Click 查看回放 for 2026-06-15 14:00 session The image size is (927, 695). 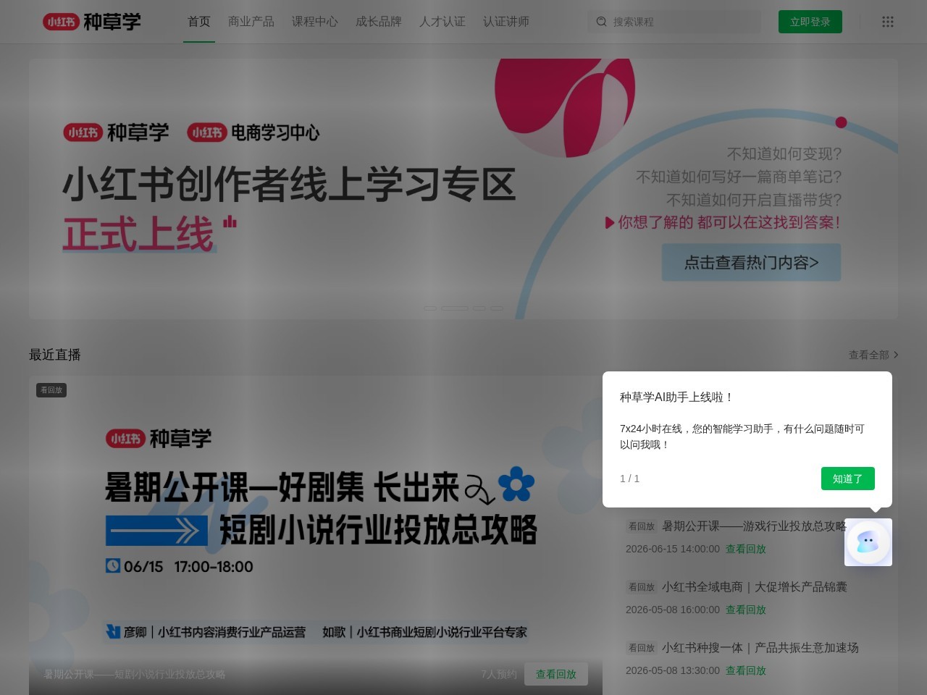pos(746,549)
